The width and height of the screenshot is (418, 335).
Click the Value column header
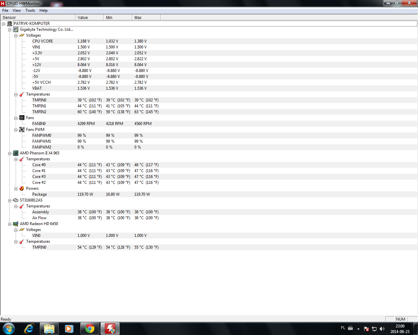coord(89,18)
